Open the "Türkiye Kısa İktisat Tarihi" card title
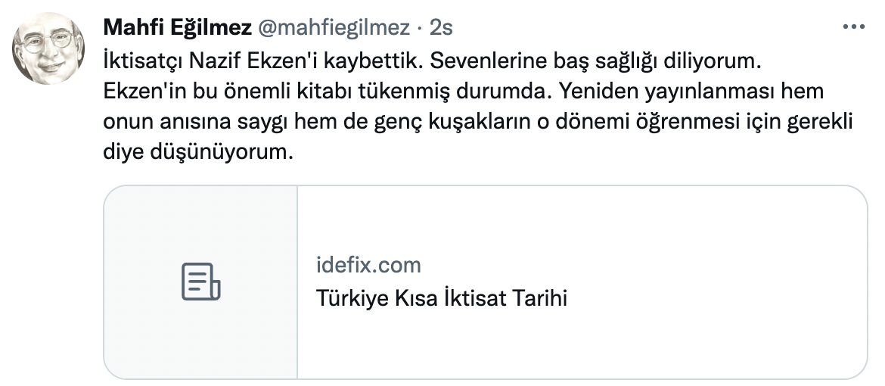This screenshot has width=885, height=386. pyautogui.click(x=441, y=298)
